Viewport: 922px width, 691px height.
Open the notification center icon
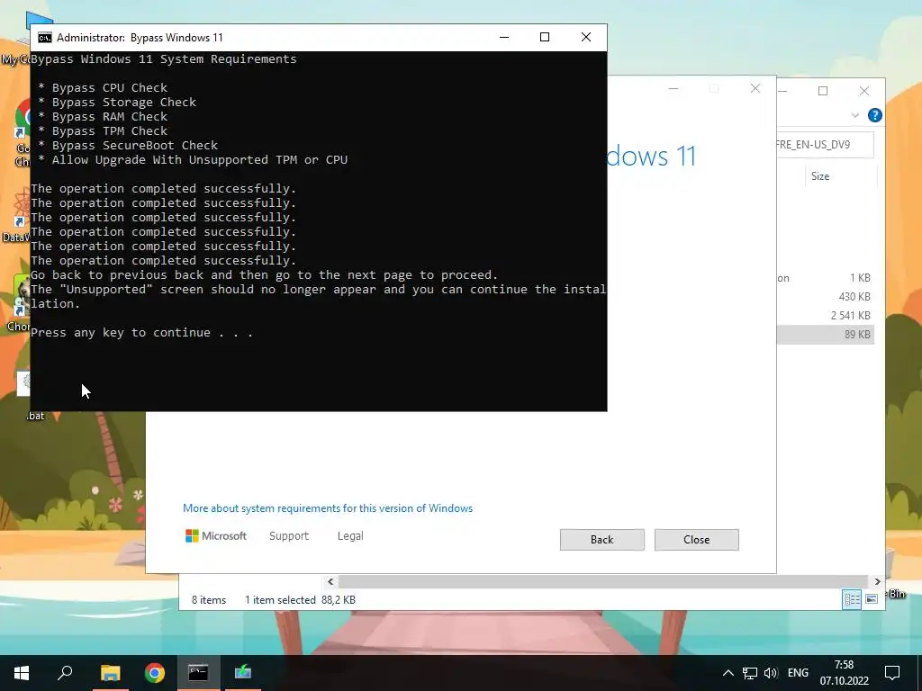(x=892, y=673)
